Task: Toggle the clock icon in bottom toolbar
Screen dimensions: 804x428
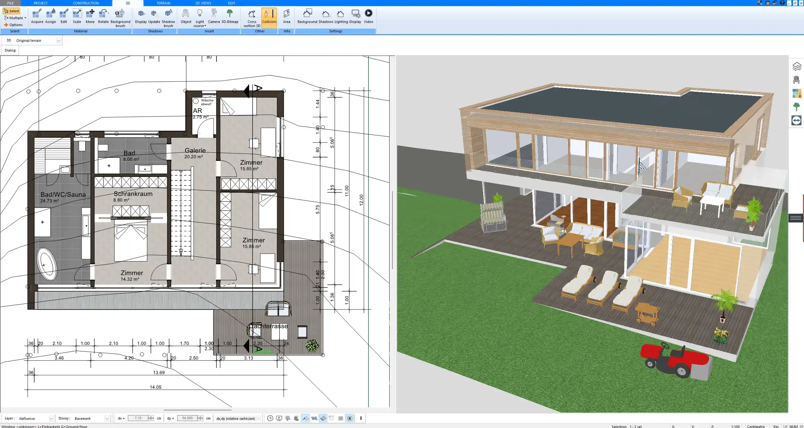Action: pos(270,418)
